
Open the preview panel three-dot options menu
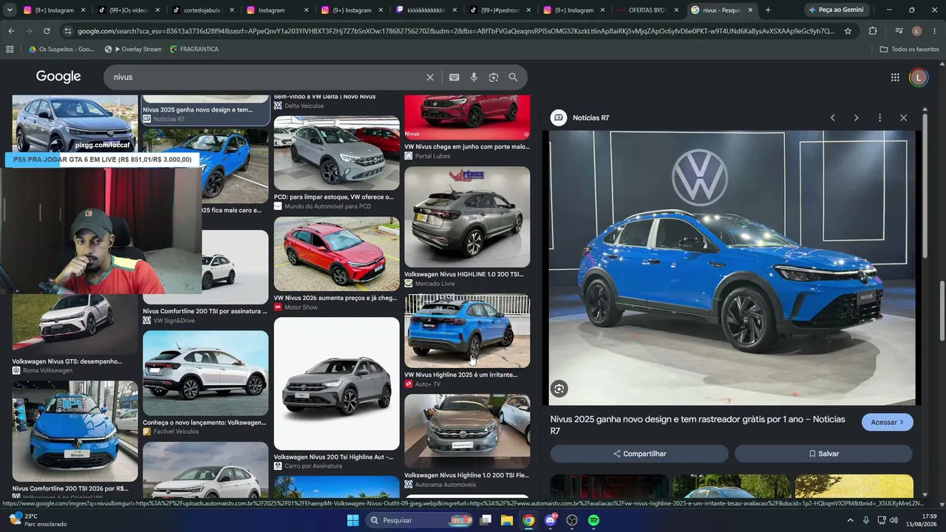click(879, 118)
